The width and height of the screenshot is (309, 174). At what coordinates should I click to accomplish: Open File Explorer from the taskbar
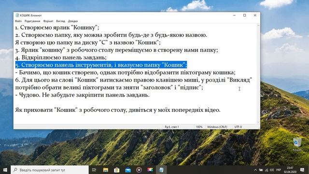(x=106, y=170)
